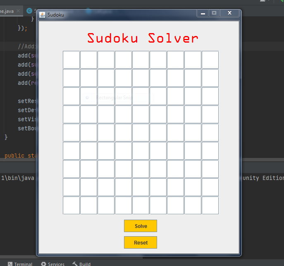Close the .java editor tab with X
Viewport: 284px width, 266px height.
click(18, 11)
